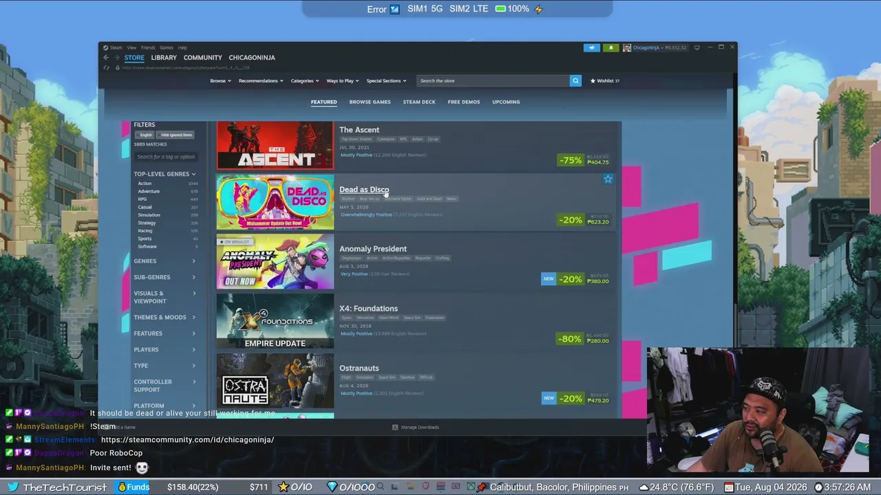The width and height of the screenshot is (881, 495).
Task: Open the Steam menu
Action: 115,47
